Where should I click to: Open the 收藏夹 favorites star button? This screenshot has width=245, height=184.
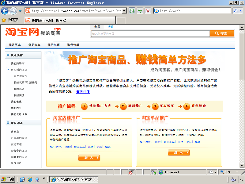(x=10, y=20)
